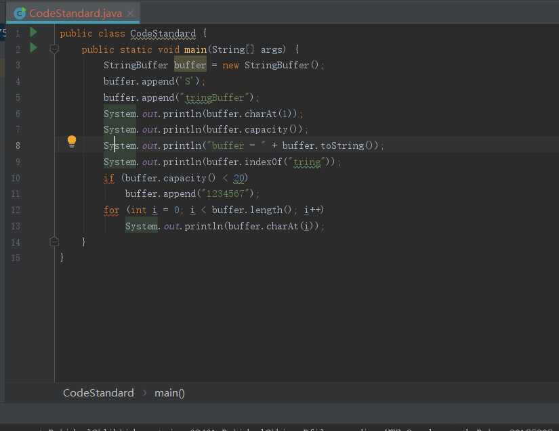
Task: Run main via gutter arrow on line 2
Action: [33, 47]
